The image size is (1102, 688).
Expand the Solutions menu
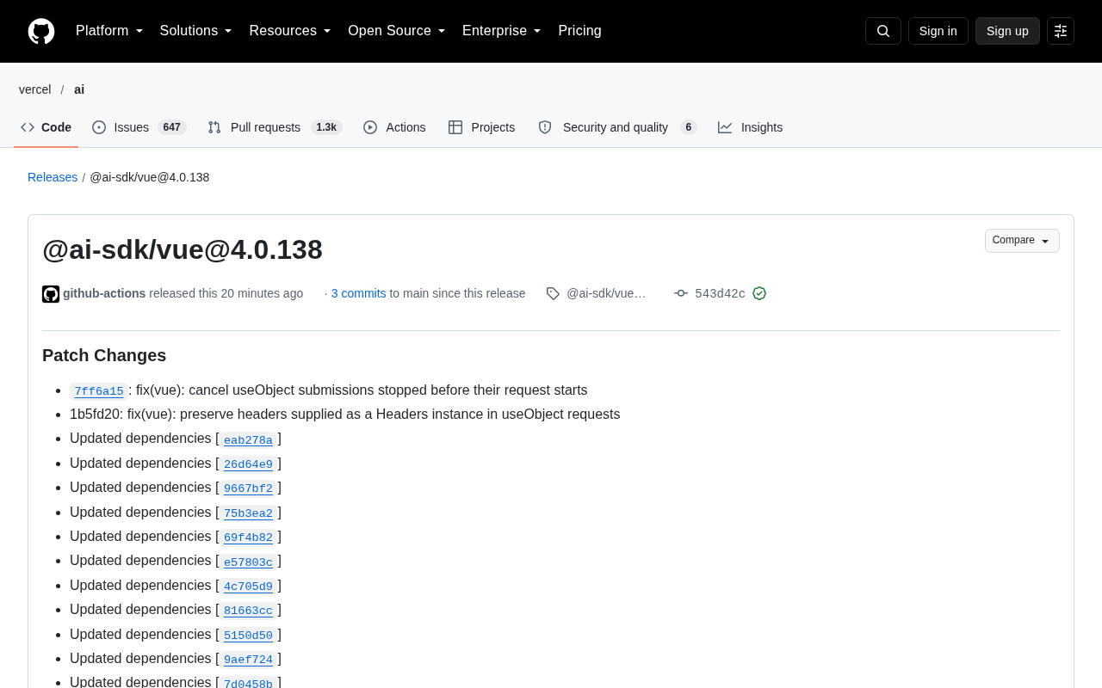[195, 31]
